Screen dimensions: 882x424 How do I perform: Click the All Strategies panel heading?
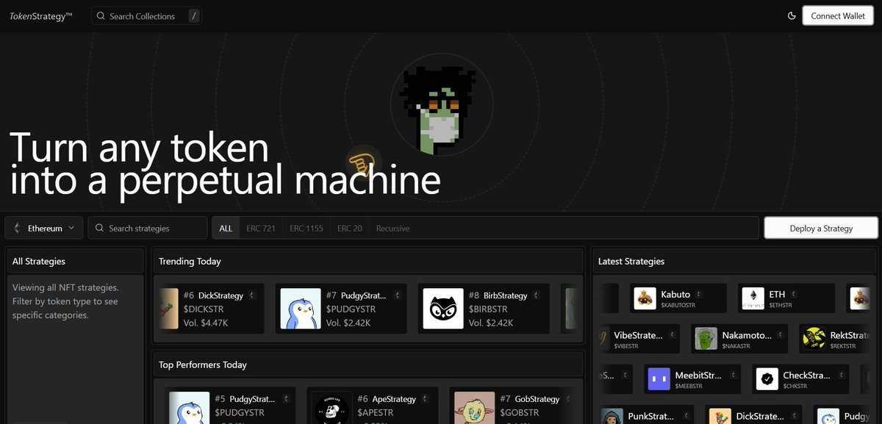point(39,261)
